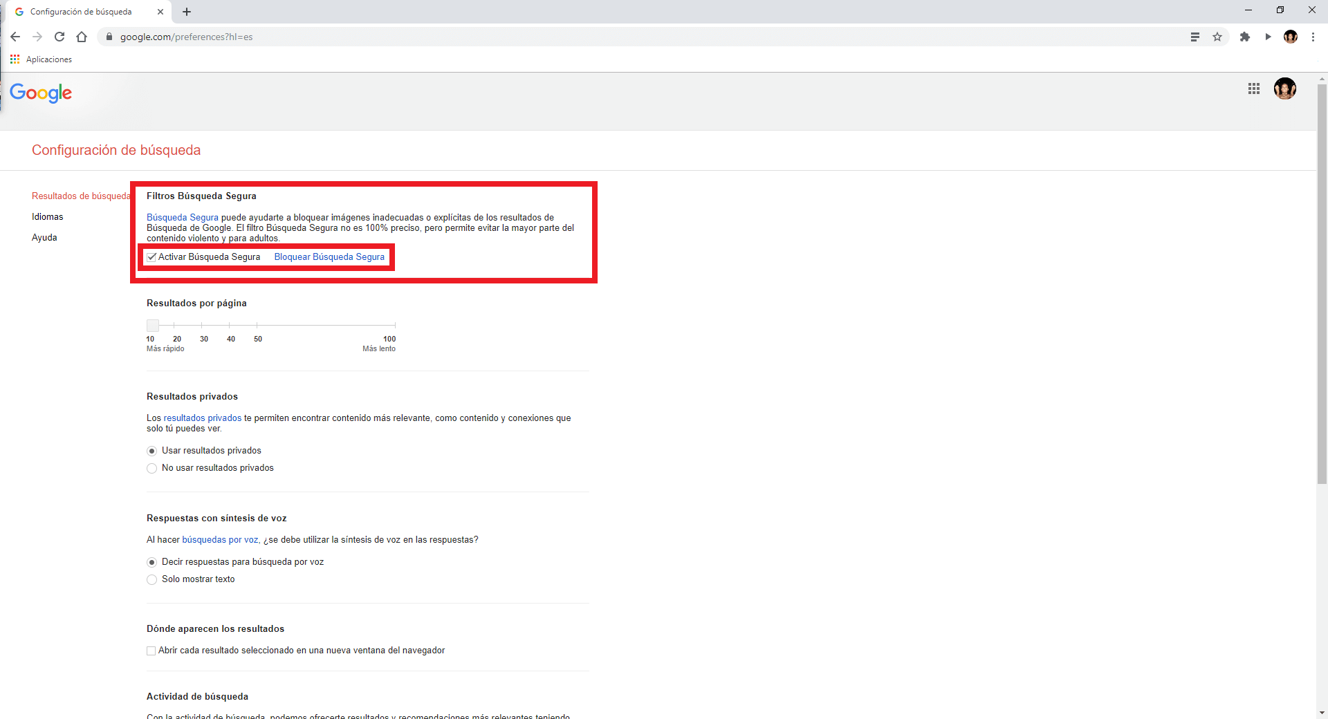Select Solo mostrar texto option

pos(152,579)
